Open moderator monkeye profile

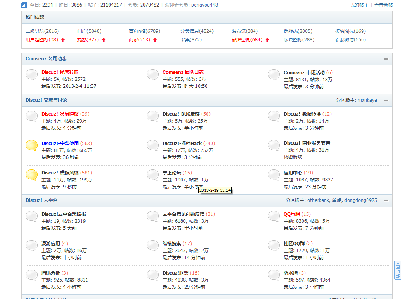click(x=367, y=100)
